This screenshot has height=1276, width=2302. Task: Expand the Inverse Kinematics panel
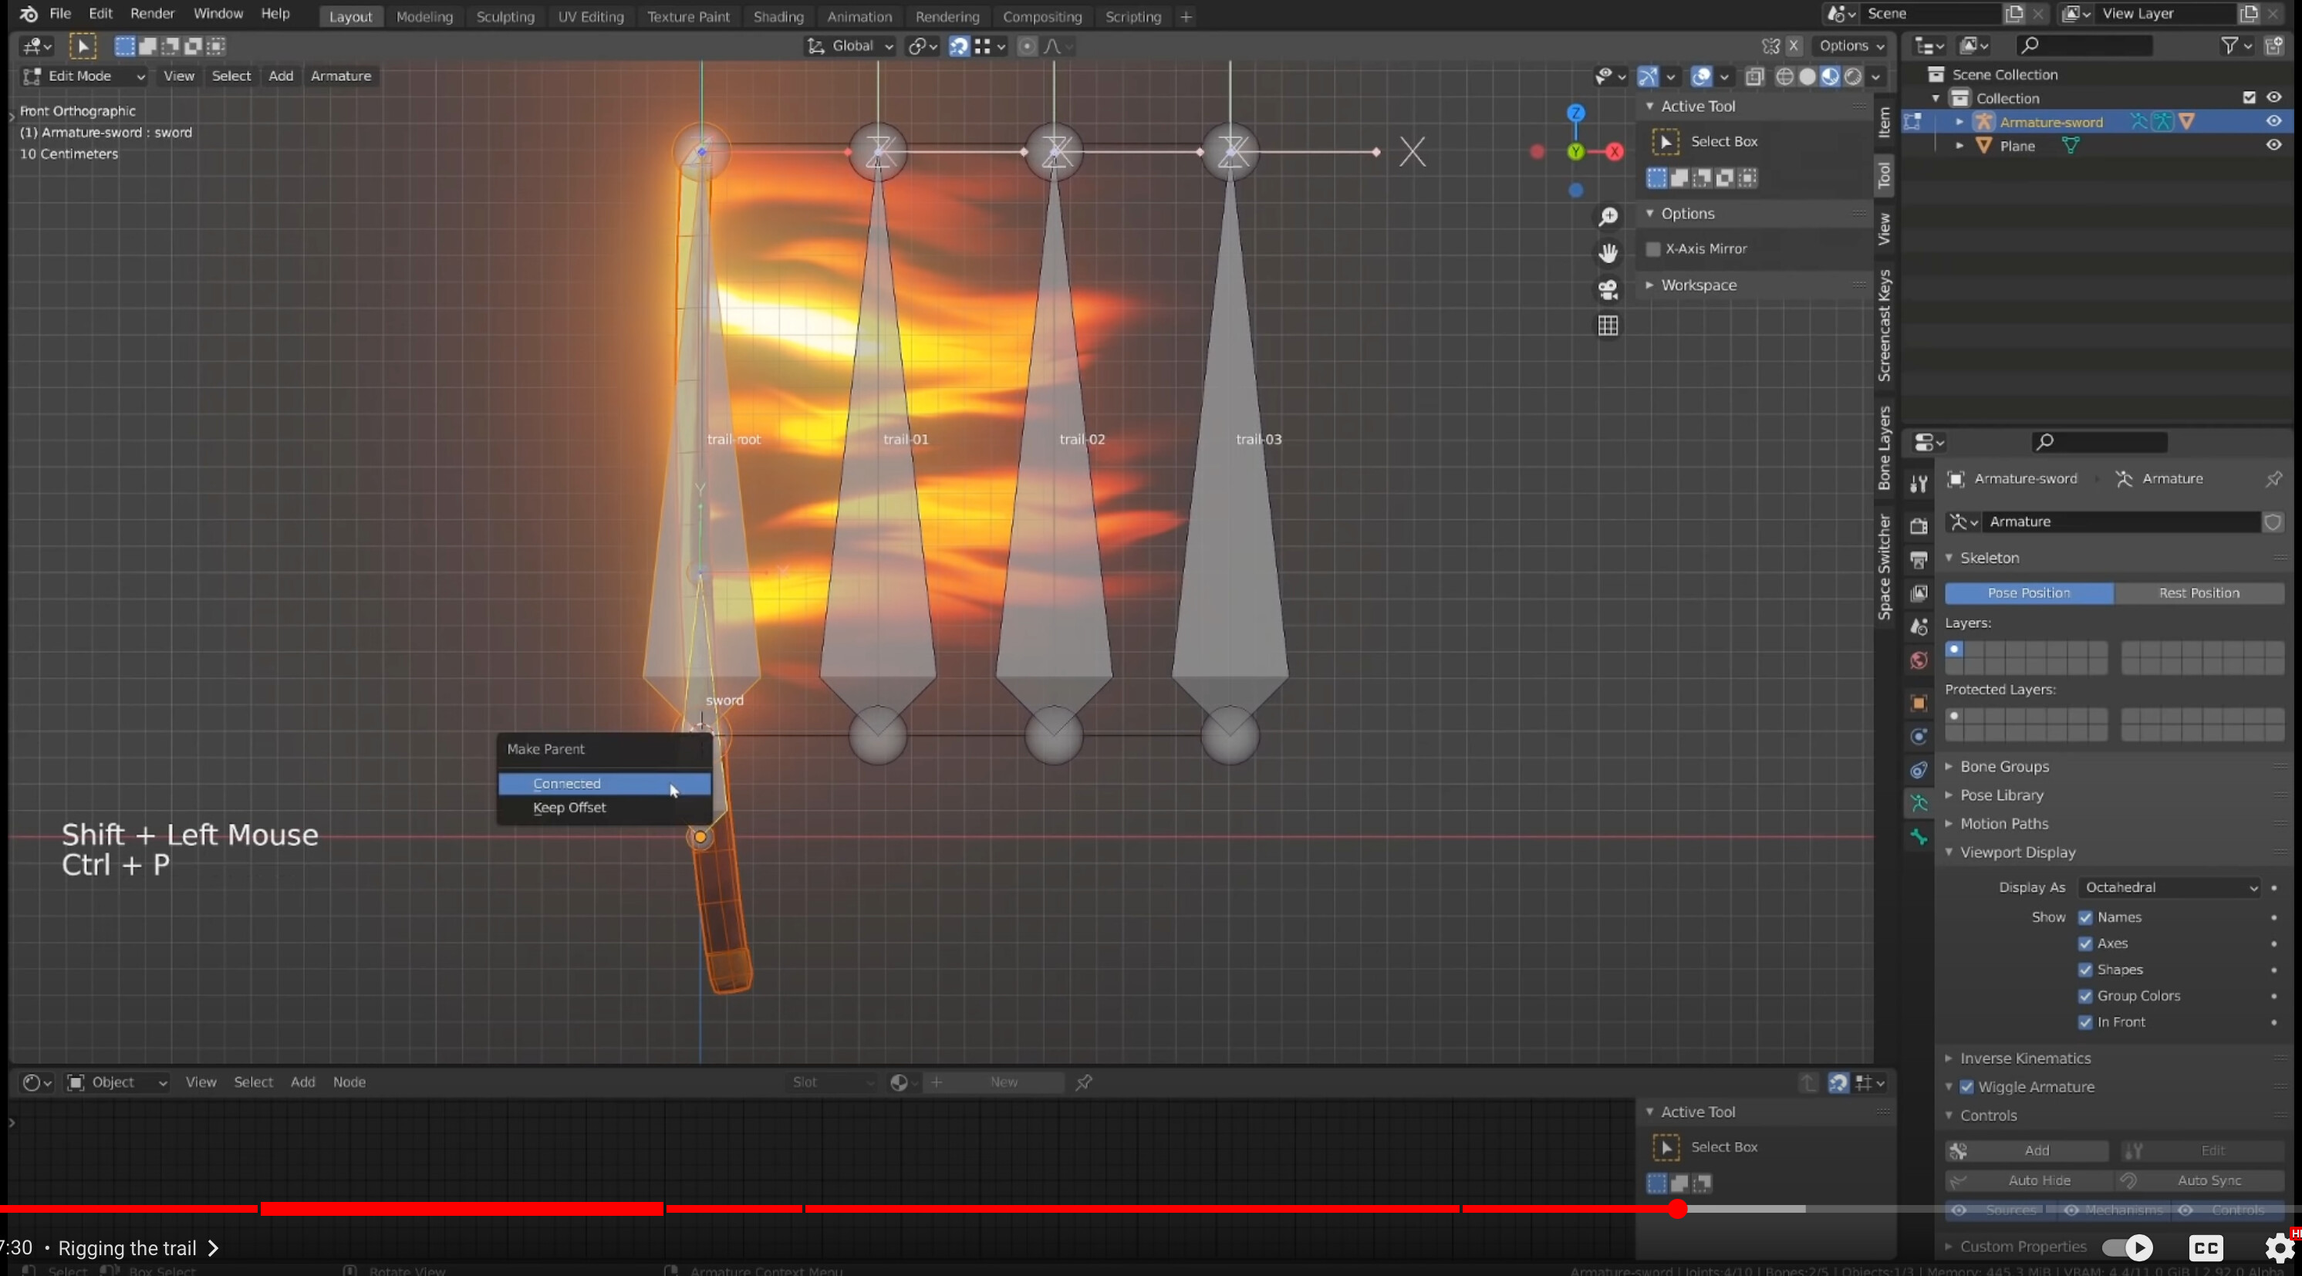[x=2026, y=1059]
